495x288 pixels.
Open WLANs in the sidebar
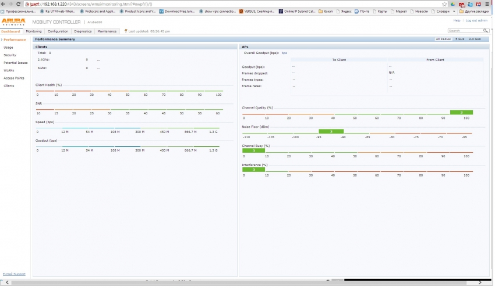(9, 70)
